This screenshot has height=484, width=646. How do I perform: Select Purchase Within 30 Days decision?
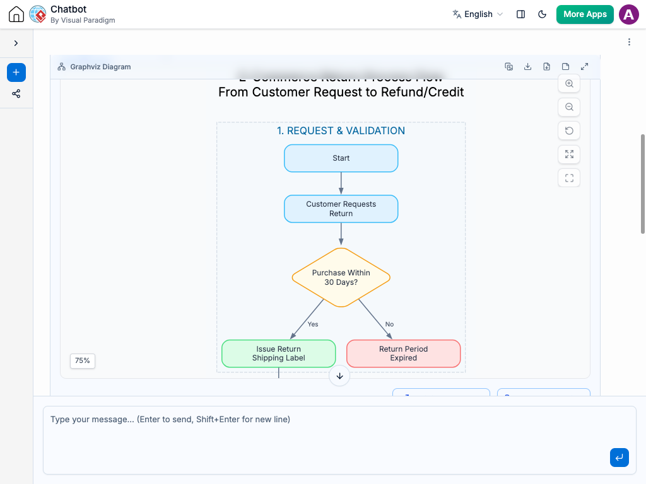tap(341, 277)
